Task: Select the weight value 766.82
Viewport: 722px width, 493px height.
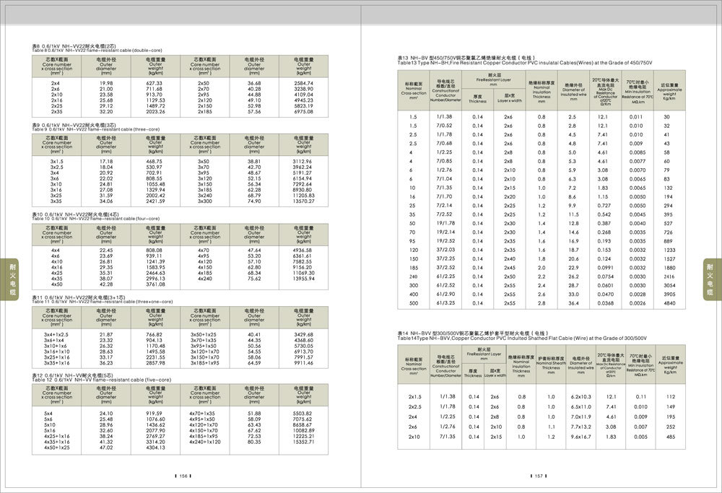Action: click(155, 335)
